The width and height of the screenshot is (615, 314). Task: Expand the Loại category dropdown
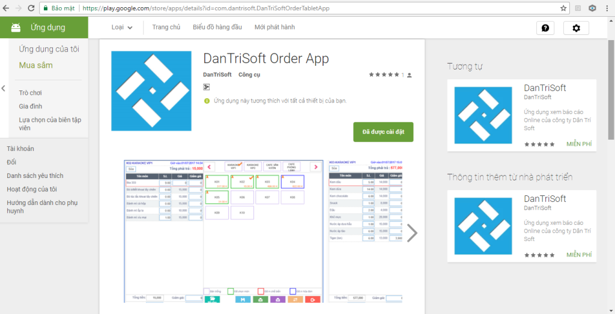click(x=122, y=27)
